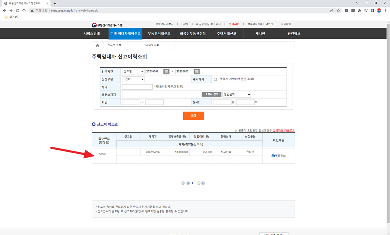The height and width of the screenshot is (235, 390).
Task: Toggle the browser side panel icon
Action: pos(372,11)
